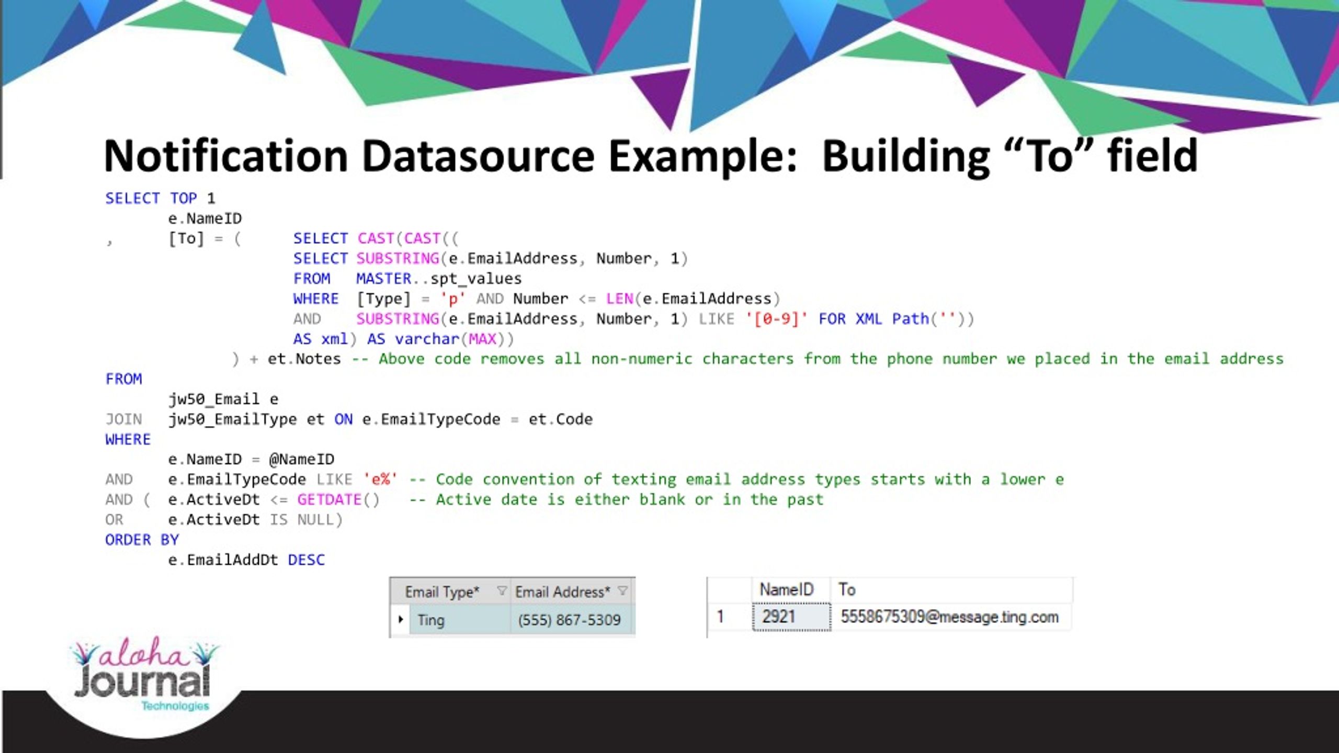Click the To result column header

(x=951, y=589)
